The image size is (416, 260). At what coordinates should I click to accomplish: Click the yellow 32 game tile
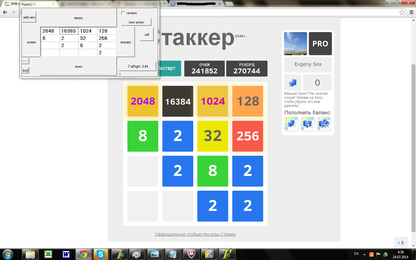pyautogui.click(x=213, y=136)
